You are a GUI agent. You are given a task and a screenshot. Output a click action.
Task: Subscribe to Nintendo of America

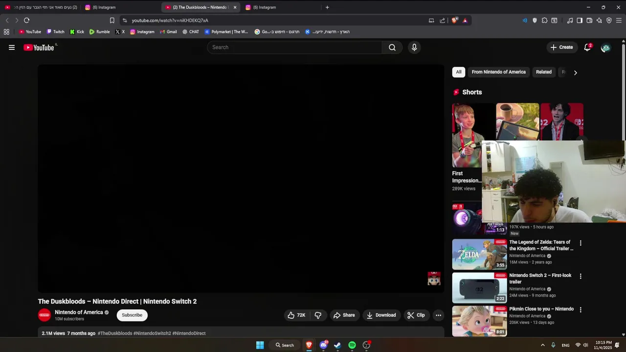(132, 315)
